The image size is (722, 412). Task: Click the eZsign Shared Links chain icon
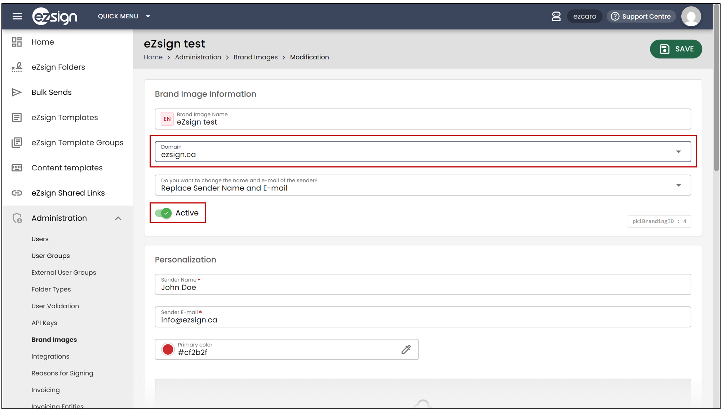pyautogui.click(x=17, y=193)
